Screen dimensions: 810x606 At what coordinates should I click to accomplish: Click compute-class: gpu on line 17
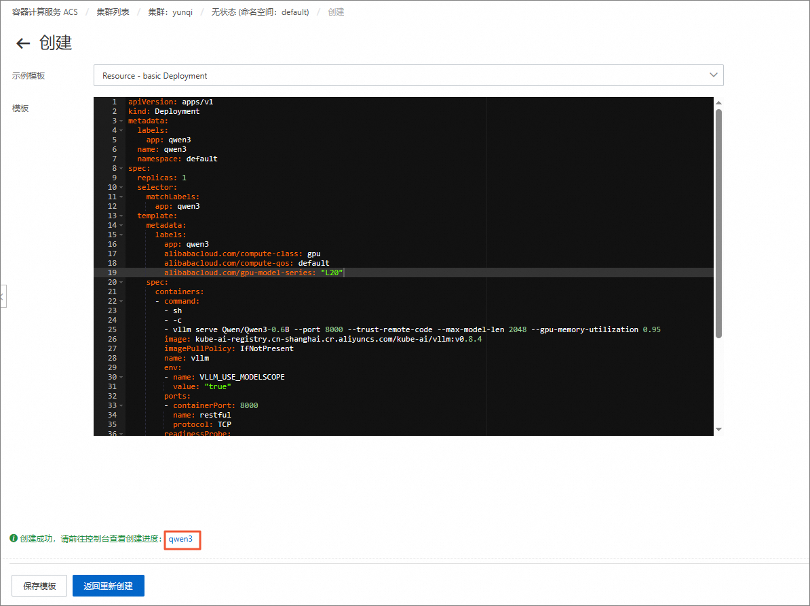coord(242,254)
